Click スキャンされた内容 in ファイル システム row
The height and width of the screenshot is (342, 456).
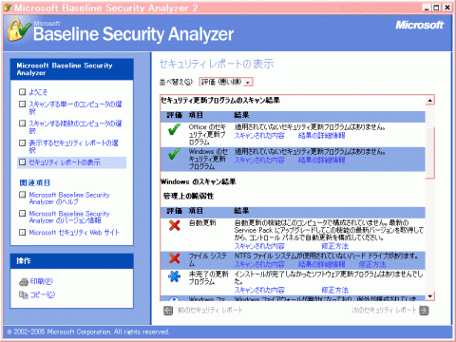tap(259, 264)
